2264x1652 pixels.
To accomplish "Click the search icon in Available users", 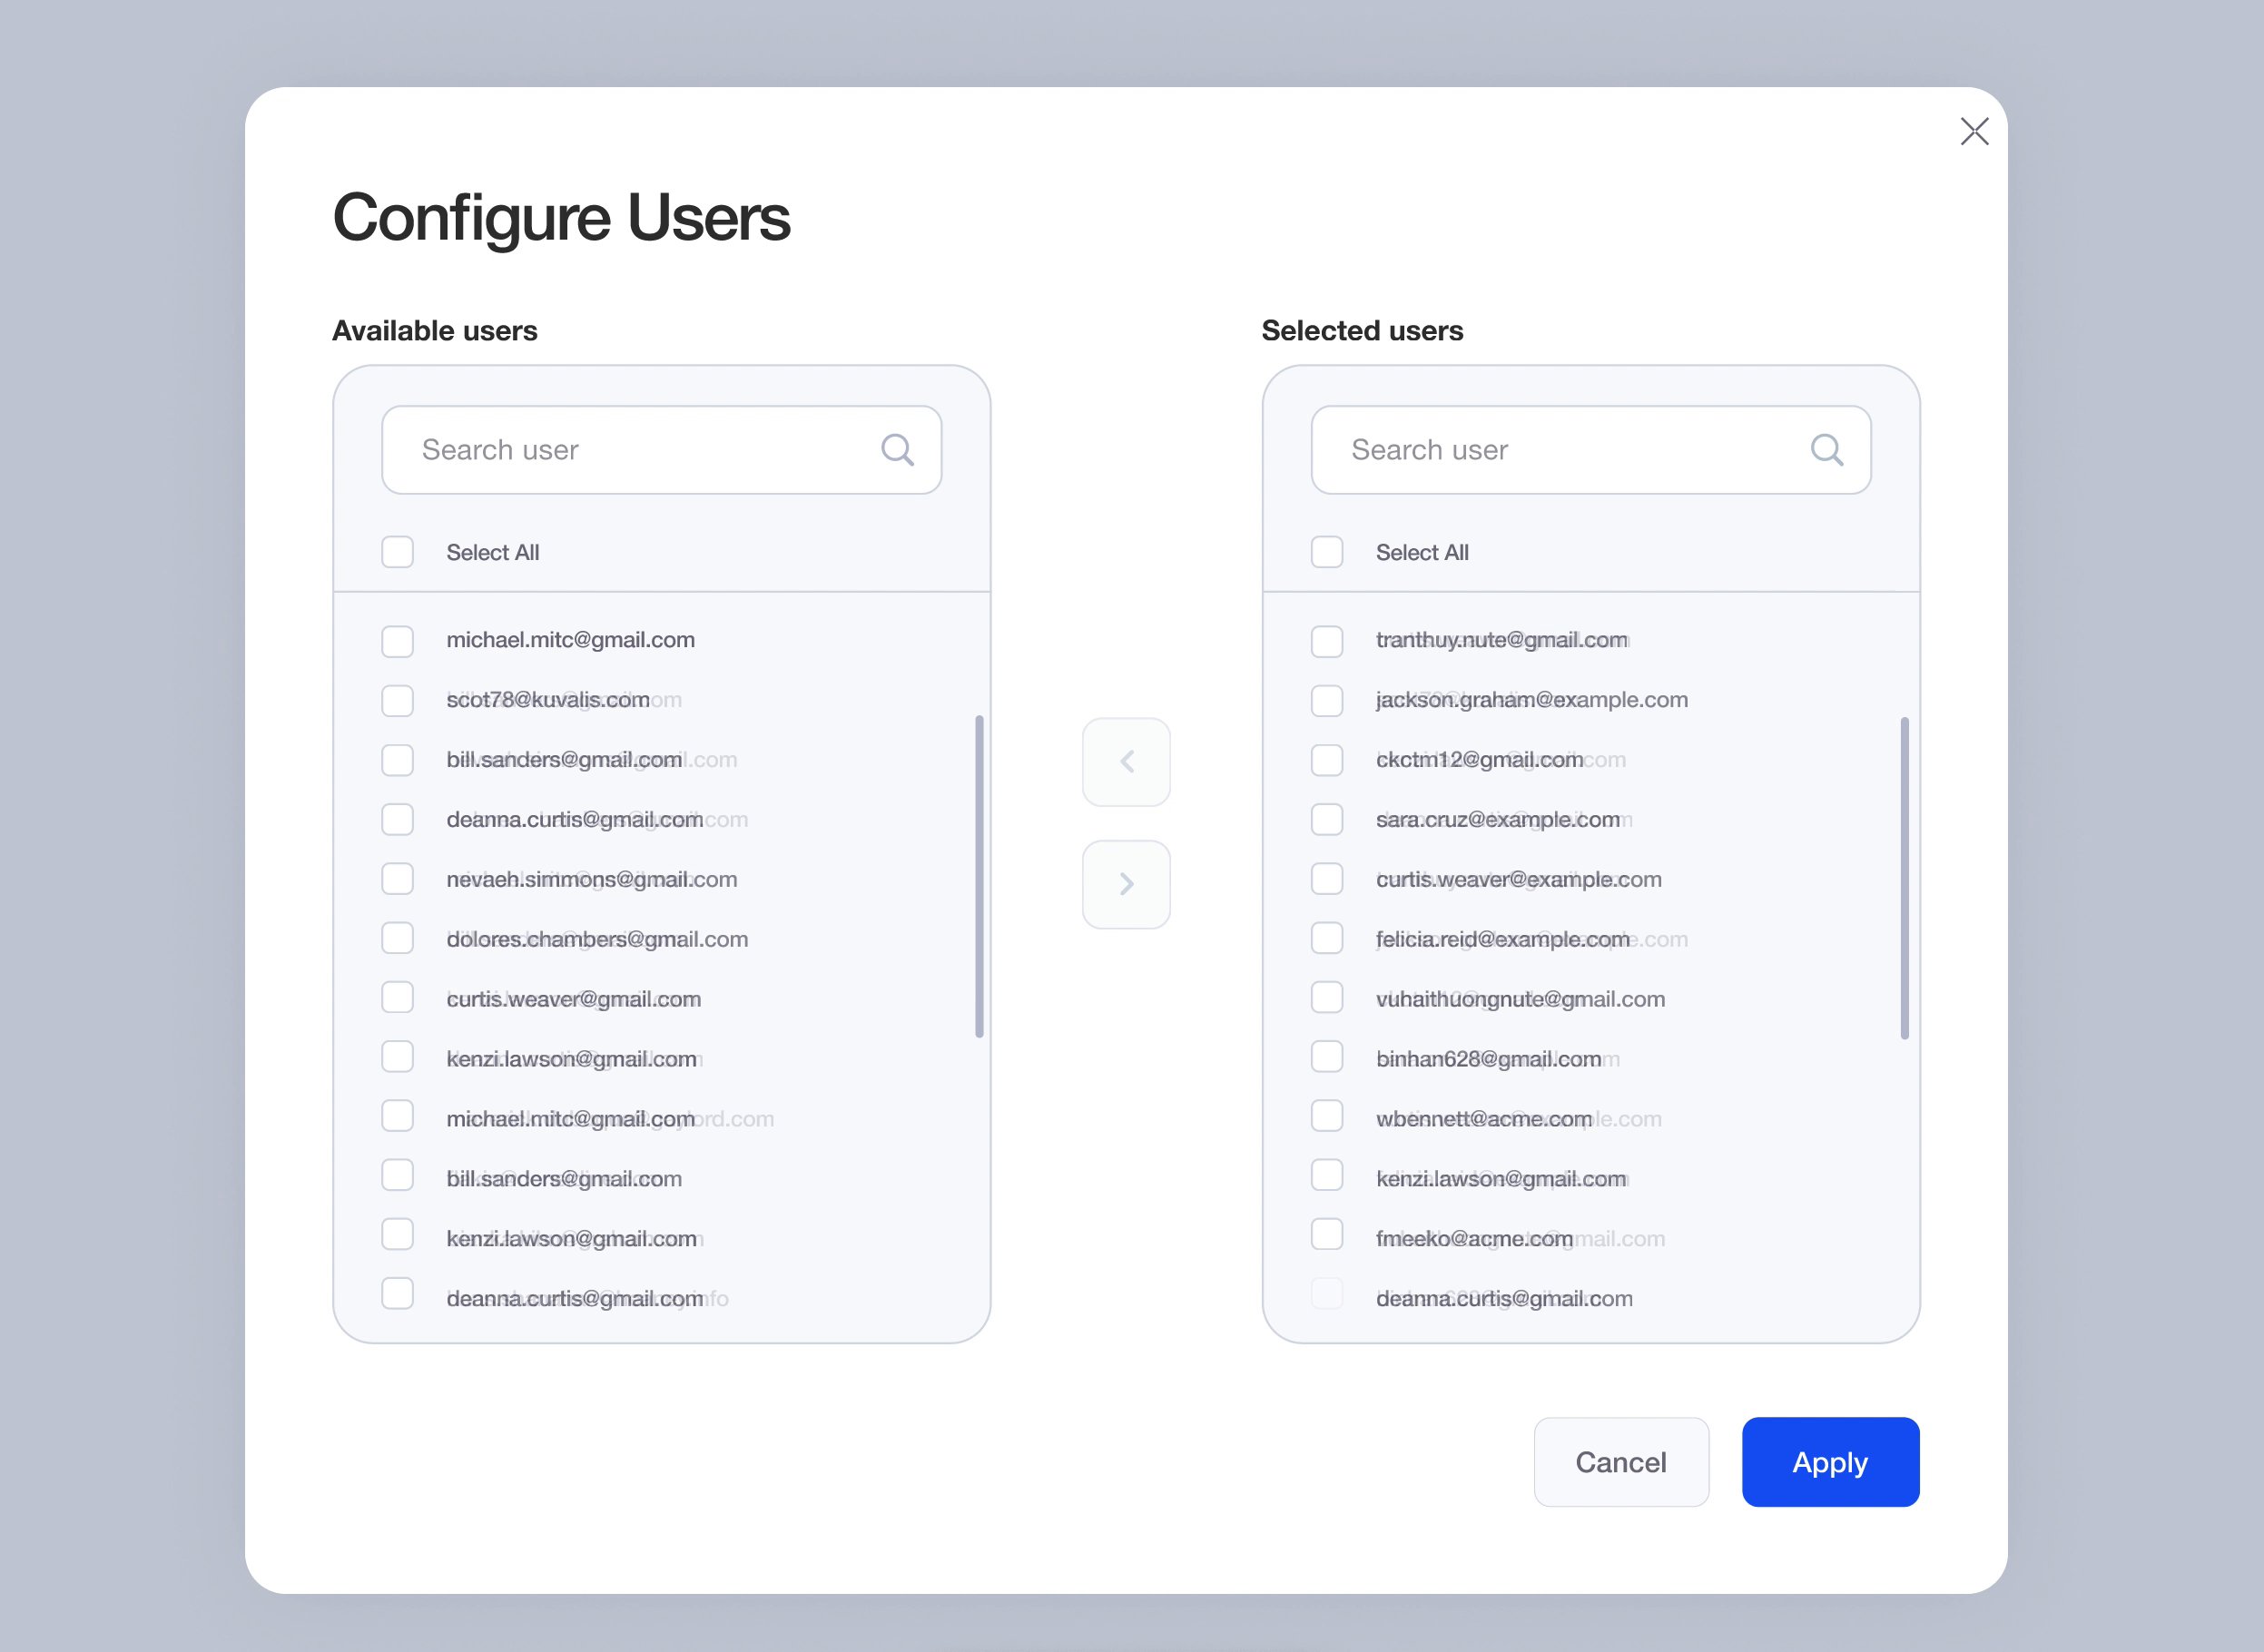I will [x=897, y=450].
